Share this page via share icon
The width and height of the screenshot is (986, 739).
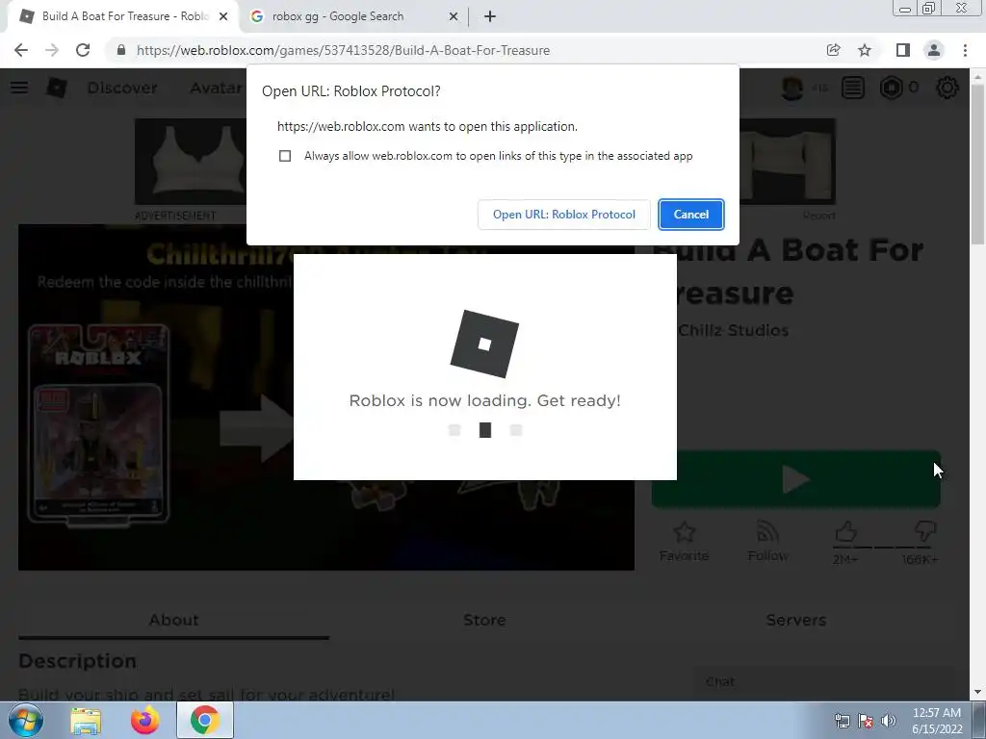coord(834,50)
